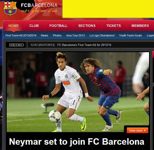Screen dimensions: 154x150
Task: Go to the News submenu link
Action: 44,35
